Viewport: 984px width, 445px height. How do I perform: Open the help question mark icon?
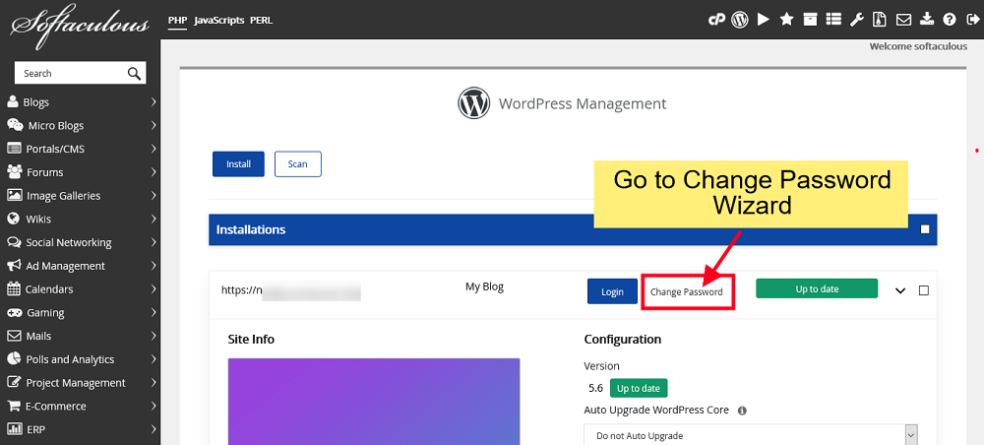click(x=950, y=20)
